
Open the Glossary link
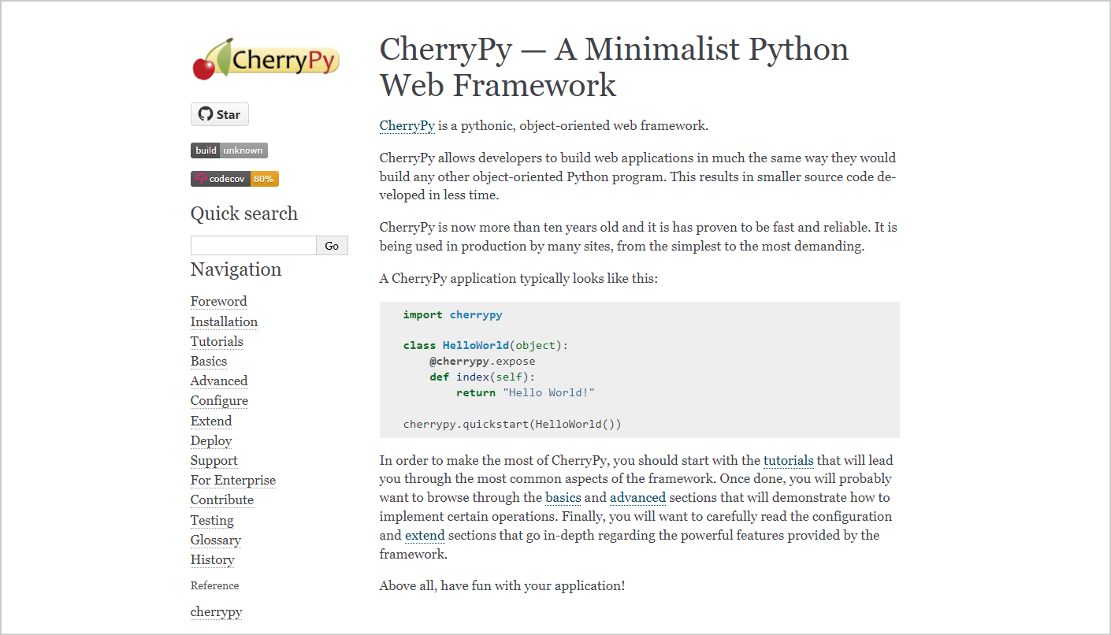tap(216, 540)
